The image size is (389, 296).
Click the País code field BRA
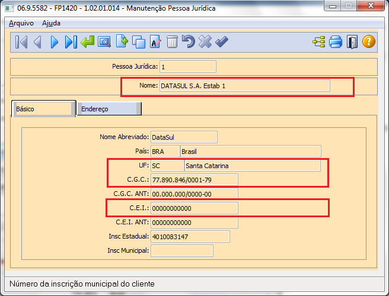click(x=165, y=152)
